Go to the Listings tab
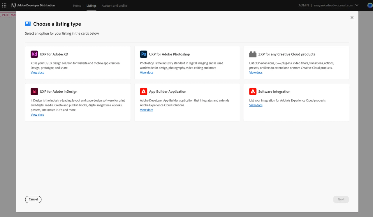This screenshot has width=373, height=217. tap(91, 6)
